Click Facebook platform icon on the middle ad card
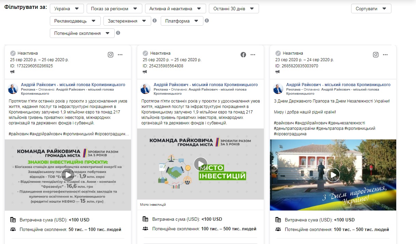Screen dimensions: 416x244 click(243, 55)
